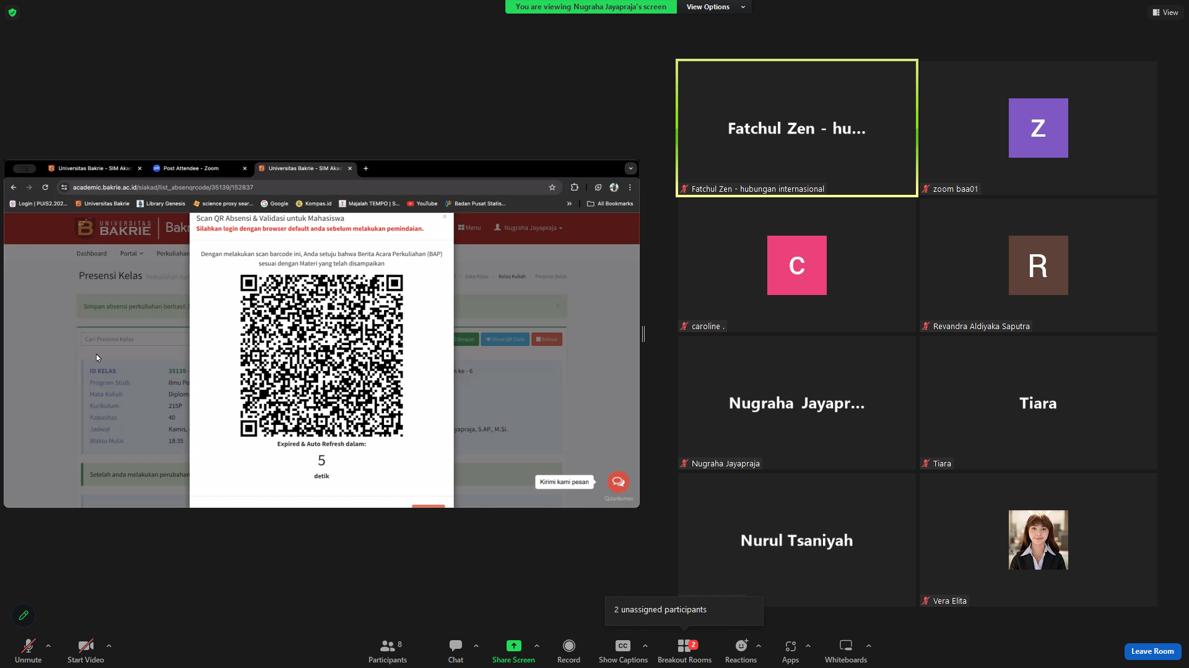Expand video options arrow next to Start Video

pos(109,646)
